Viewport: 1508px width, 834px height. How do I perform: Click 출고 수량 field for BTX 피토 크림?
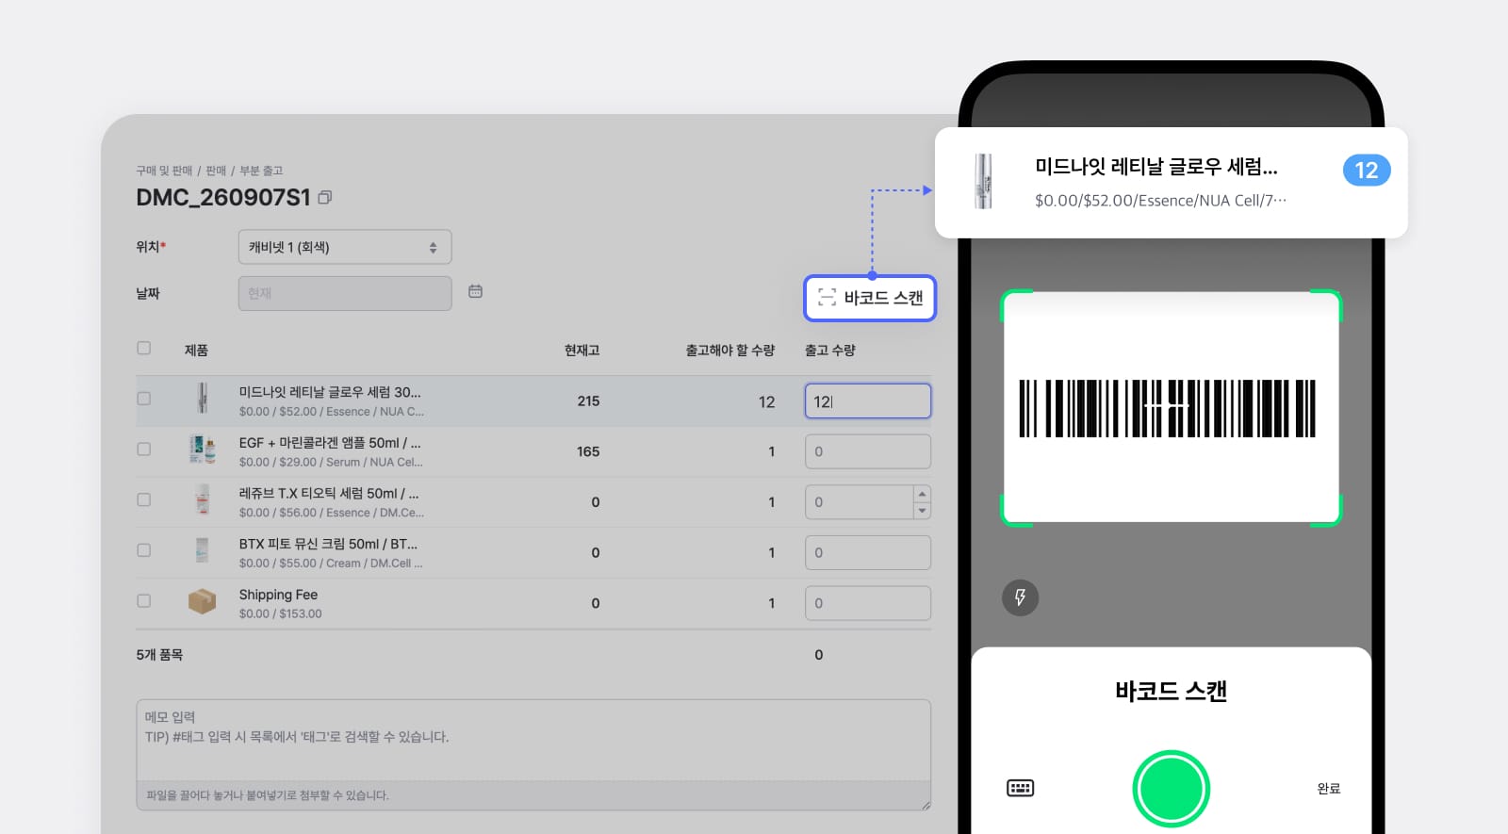868,552
